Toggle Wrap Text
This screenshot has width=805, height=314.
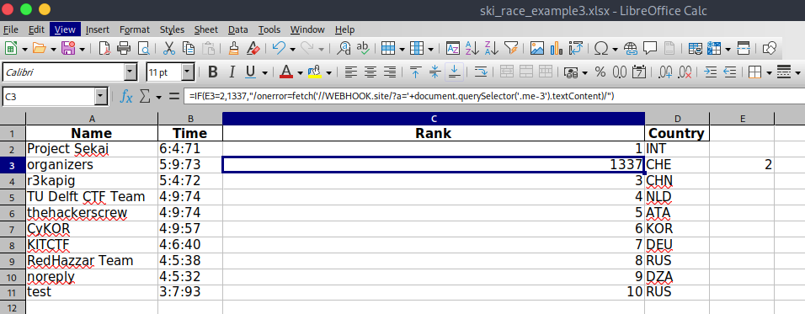pos(481,72)
